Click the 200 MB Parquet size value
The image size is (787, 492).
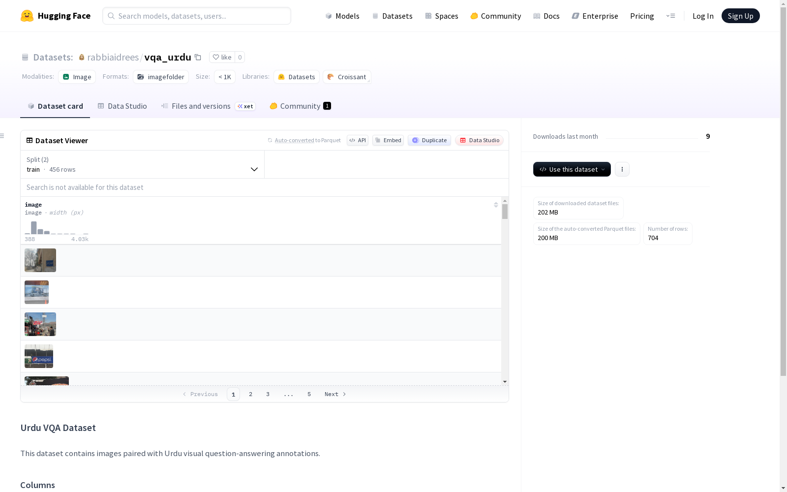tap(548, 238)
